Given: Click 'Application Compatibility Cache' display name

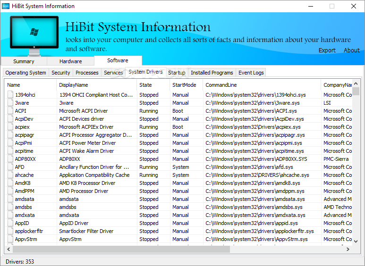Looking at the screenshot, I should [x=94, y=175].
